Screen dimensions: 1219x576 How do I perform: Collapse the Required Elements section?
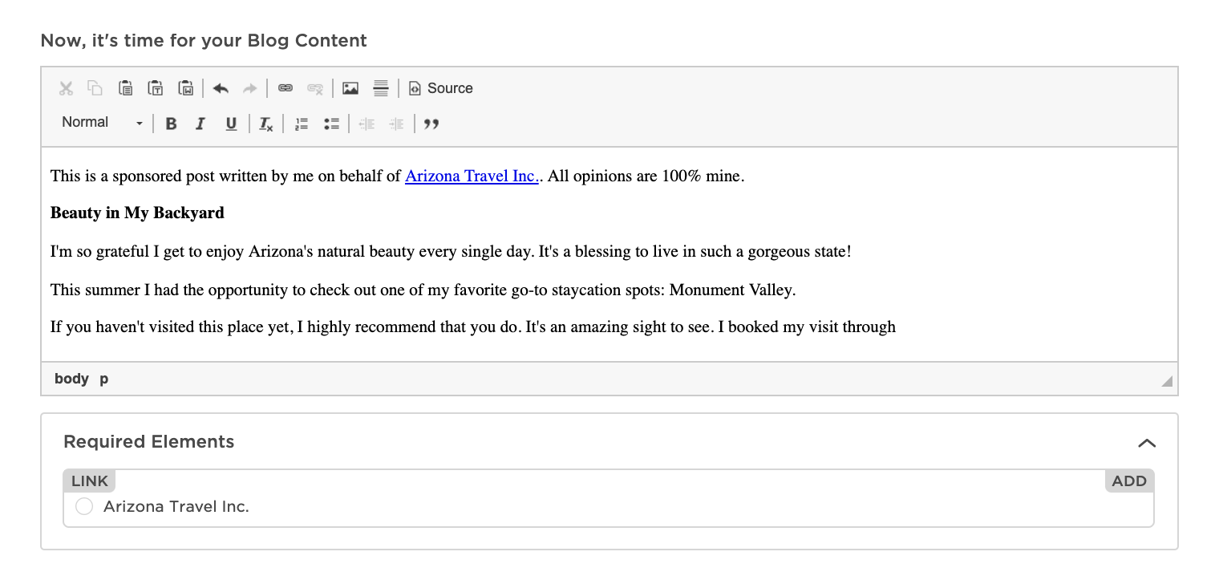tap(1147, 443)
